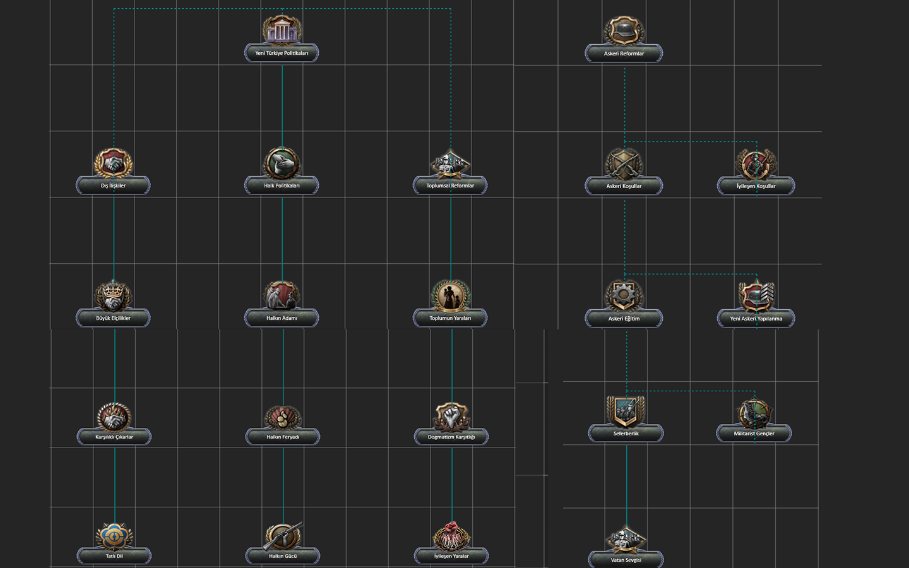Click the Halkın Adamı focus icon
This screenshot has width=909, height=568.
click(x=282, y=295)
